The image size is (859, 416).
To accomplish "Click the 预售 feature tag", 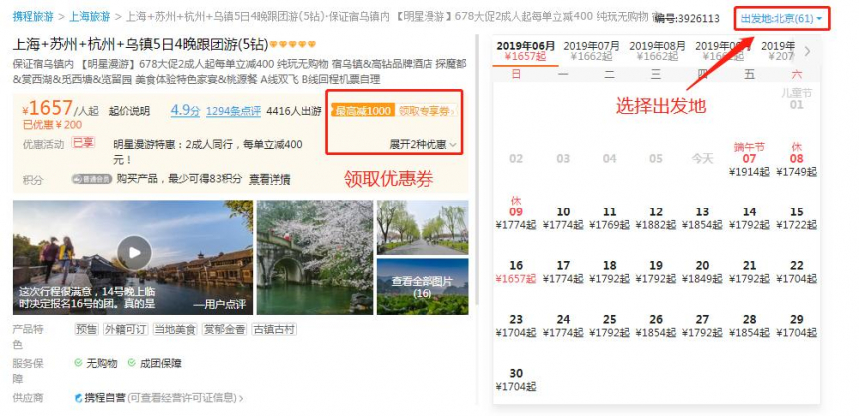I will tap(86, 329).
